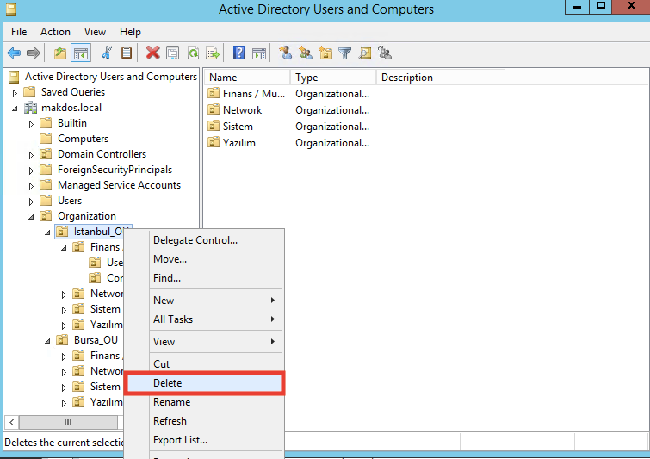Sort by the Name column header

click(247, 78)
